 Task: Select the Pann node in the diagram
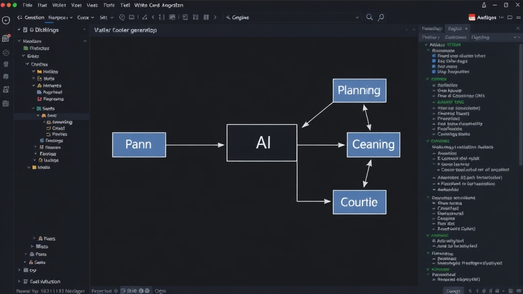(x=139, y=144)
